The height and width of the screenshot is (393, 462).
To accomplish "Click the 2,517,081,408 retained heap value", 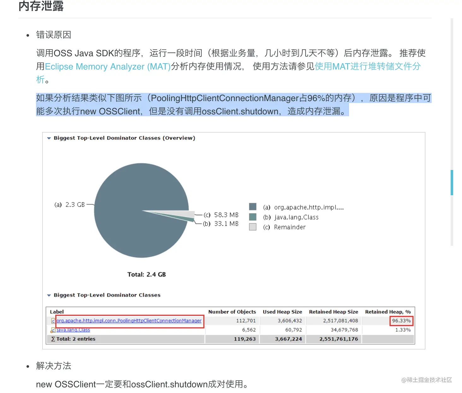I will pyautogui.click(x=341, y=321).
